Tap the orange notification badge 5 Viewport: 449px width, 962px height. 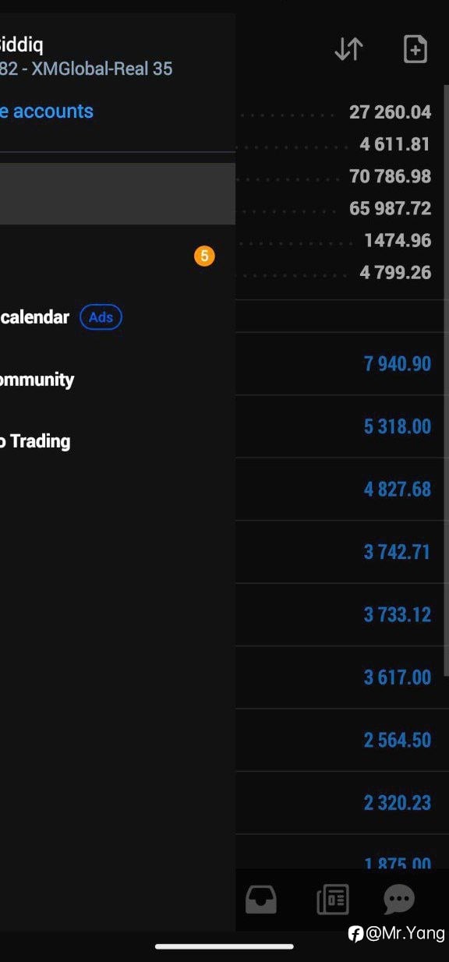pyautogui.click(x=204, y=256)
